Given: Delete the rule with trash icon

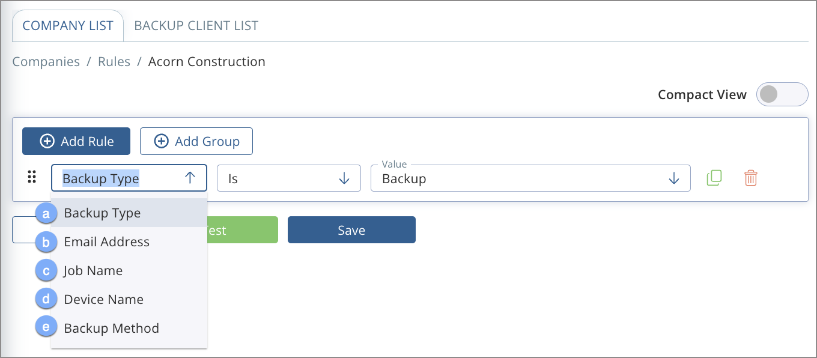Looking at the screenshot, I should [751, 178].
